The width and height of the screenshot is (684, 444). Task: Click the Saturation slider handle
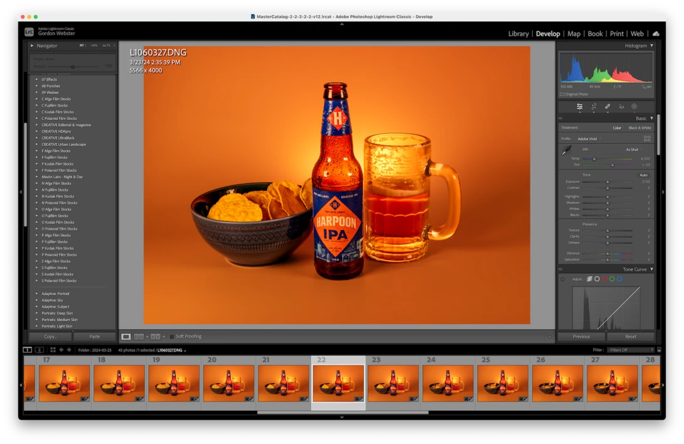point(607,260)
